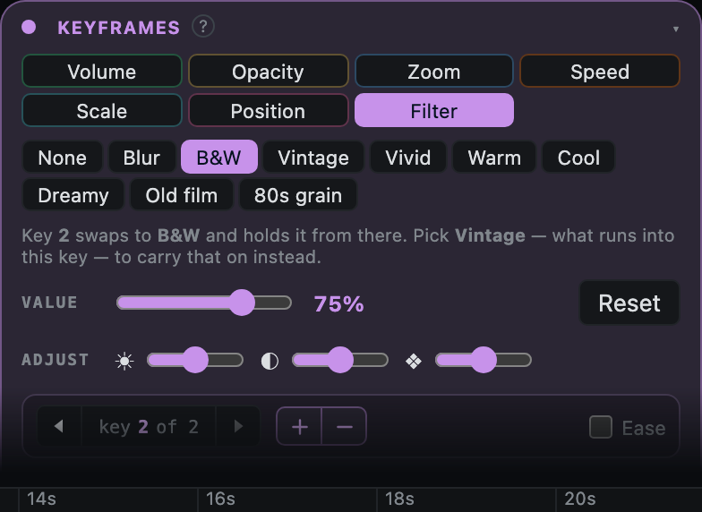This screenshot has height=512, width=702.
Task: Click the brightness adjust slider
Action: click(x=195, y=360)
